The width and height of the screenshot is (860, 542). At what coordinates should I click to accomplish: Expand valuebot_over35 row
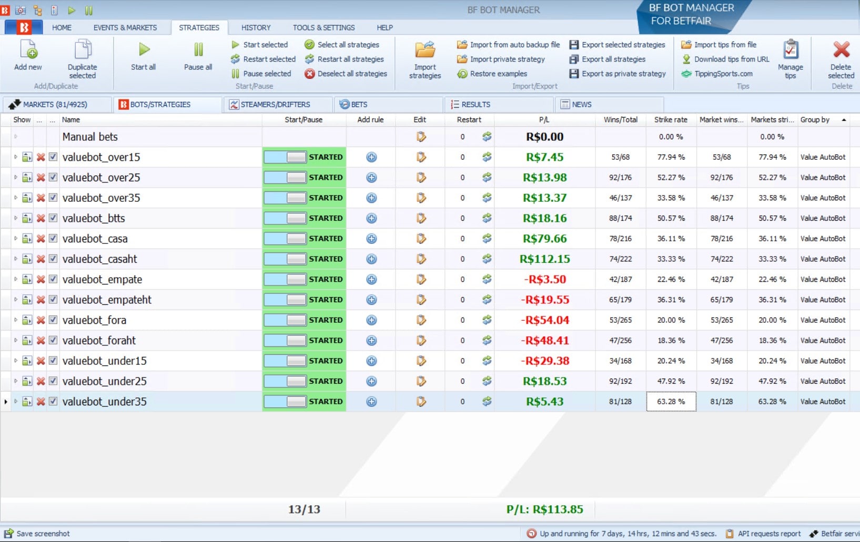[x=16, y=198]
